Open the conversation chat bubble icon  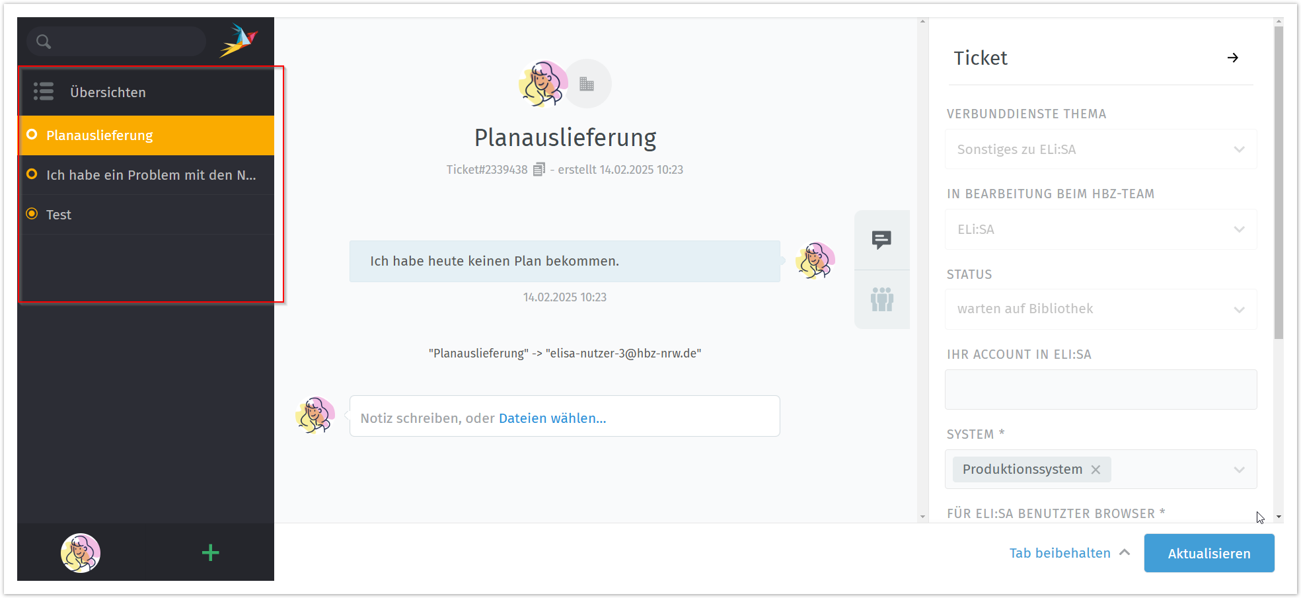click(x=881, y=239)
